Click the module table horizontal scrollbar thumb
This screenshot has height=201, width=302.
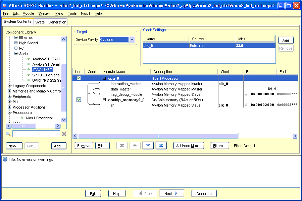click(x=158, y=136)
